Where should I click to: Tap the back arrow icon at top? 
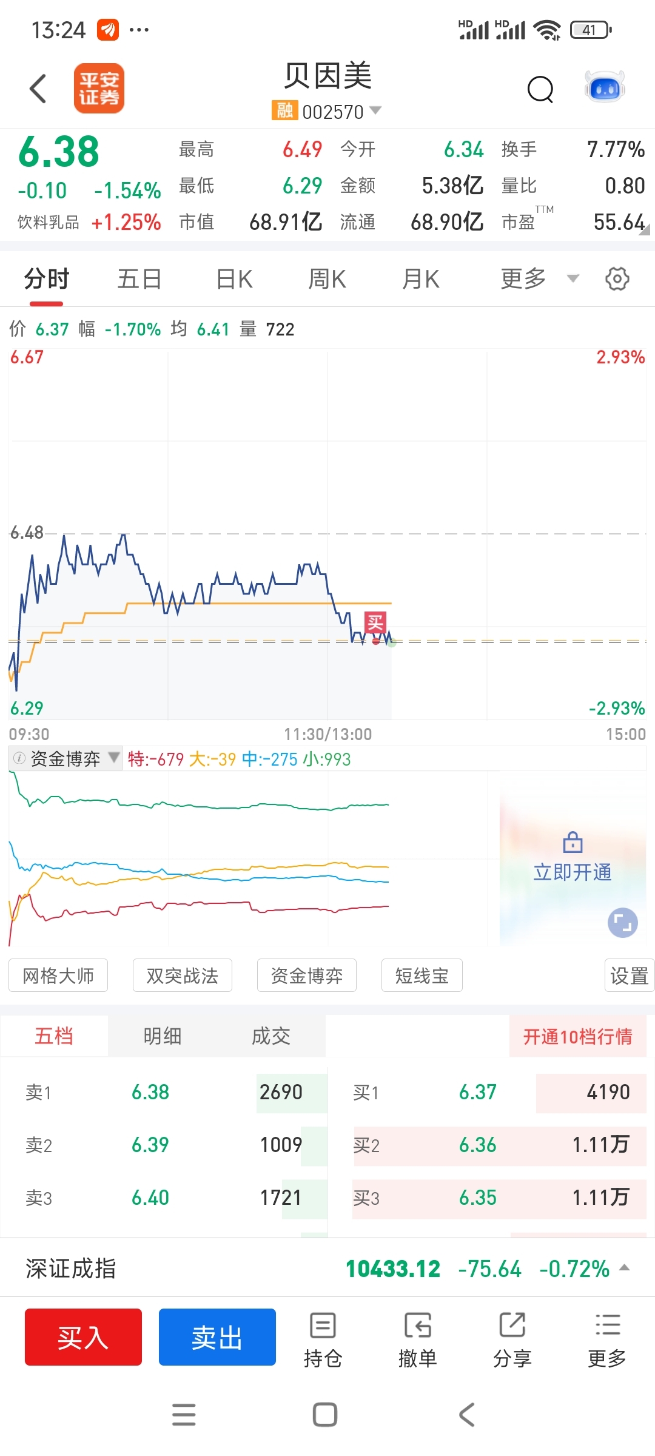[38, 89]
